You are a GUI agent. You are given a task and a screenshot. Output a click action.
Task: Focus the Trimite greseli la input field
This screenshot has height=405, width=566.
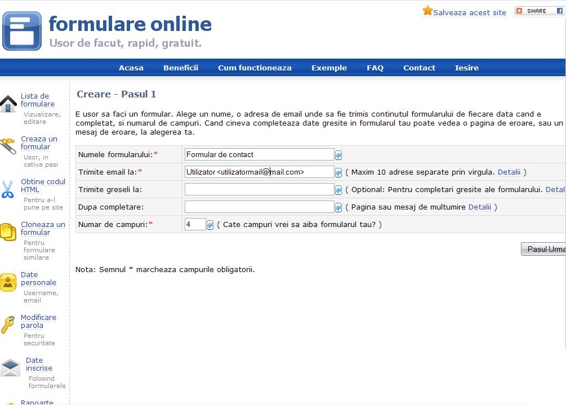click(259, 189)
